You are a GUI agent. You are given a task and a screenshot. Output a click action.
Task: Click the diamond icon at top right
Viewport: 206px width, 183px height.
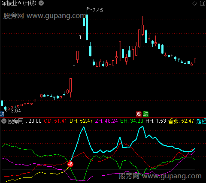[194, 3]
